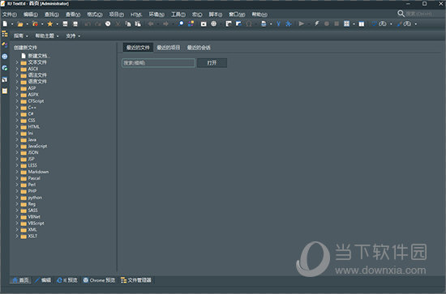Open dropdown arrow next to new file icon
The image size is (446, 294).
coord(12,24)
